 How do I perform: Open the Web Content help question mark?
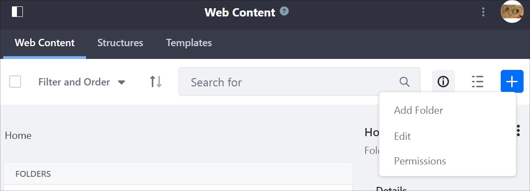pyautogui.click(x=284, y=11)
